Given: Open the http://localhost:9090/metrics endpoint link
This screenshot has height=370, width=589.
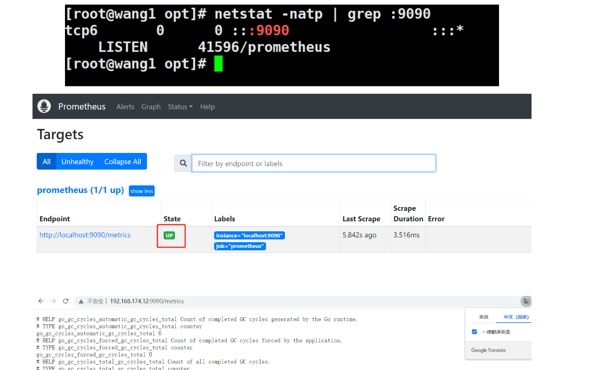Looking at the screenshot, I should pos(85,235).
